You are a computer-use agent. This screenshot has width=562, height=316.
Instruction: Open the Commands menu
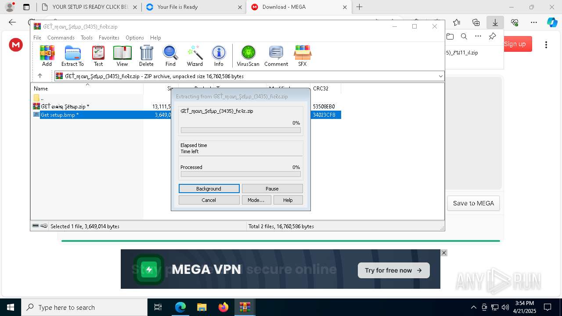click(61, 38)
